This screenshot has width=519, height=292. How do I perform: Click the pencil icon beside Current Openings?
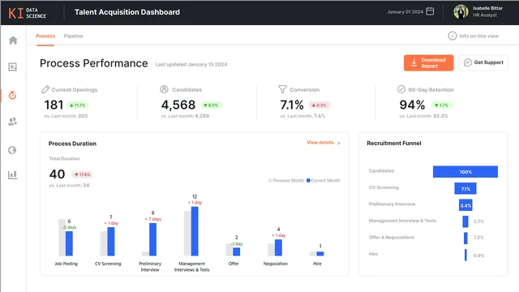45,89
